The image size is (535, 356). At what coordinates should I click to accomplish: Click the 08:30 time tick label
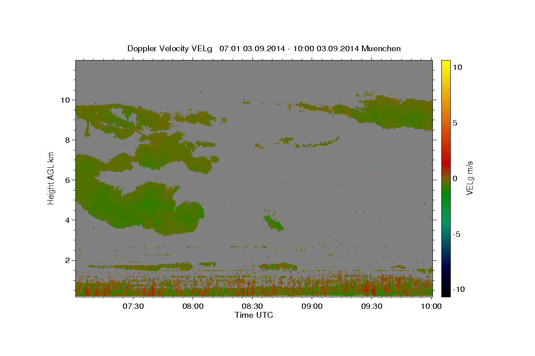(x=252, y=306)
